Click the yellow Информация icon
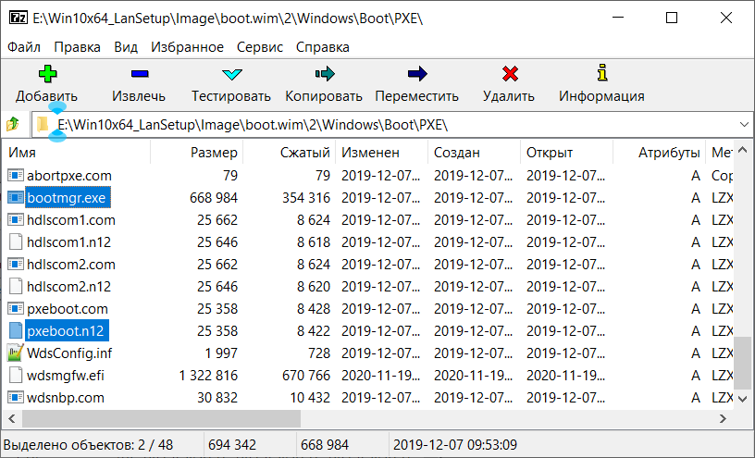This screenshot has height=458, width=755. pyautogui.click(x=602, y=73)
